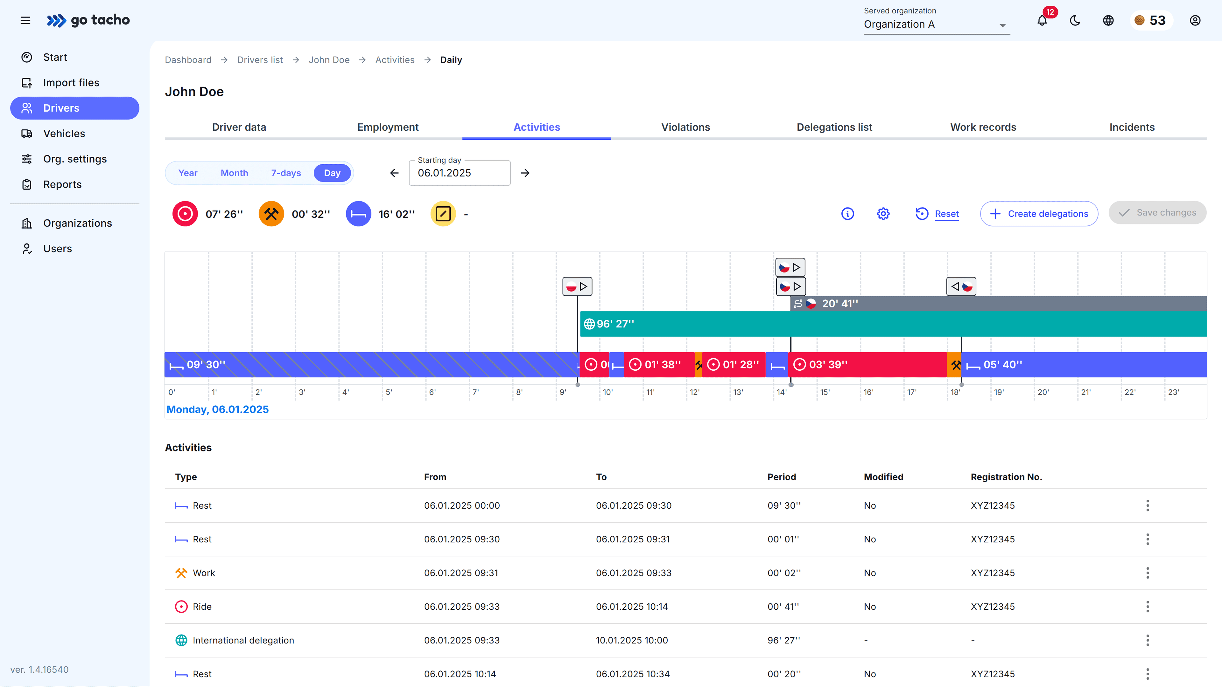Click the Save changes button
The width and height of the screenshot is (1222, 687).
point(1157,213)
